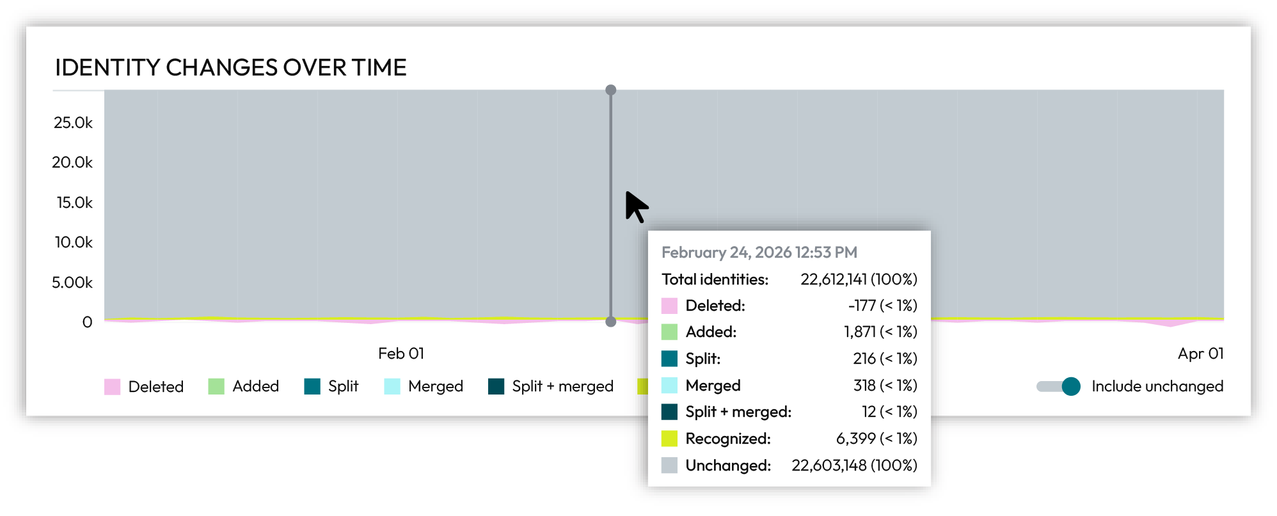Click the Merged legend text label
Viewport: 1277px width, 516px height.
[435, 386]
